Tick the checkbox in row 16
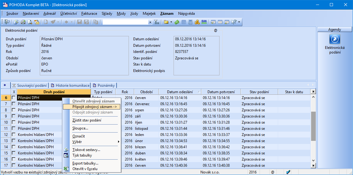 point(14,159)
